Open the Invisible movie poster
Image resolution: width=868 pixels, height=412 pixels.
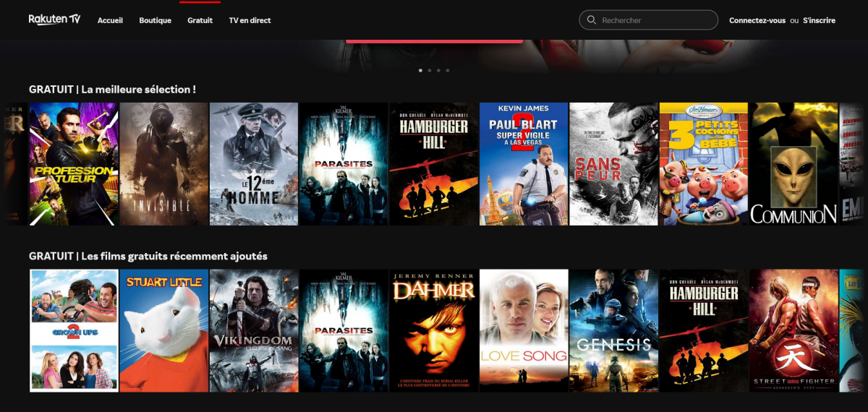[x=163, y=164]
